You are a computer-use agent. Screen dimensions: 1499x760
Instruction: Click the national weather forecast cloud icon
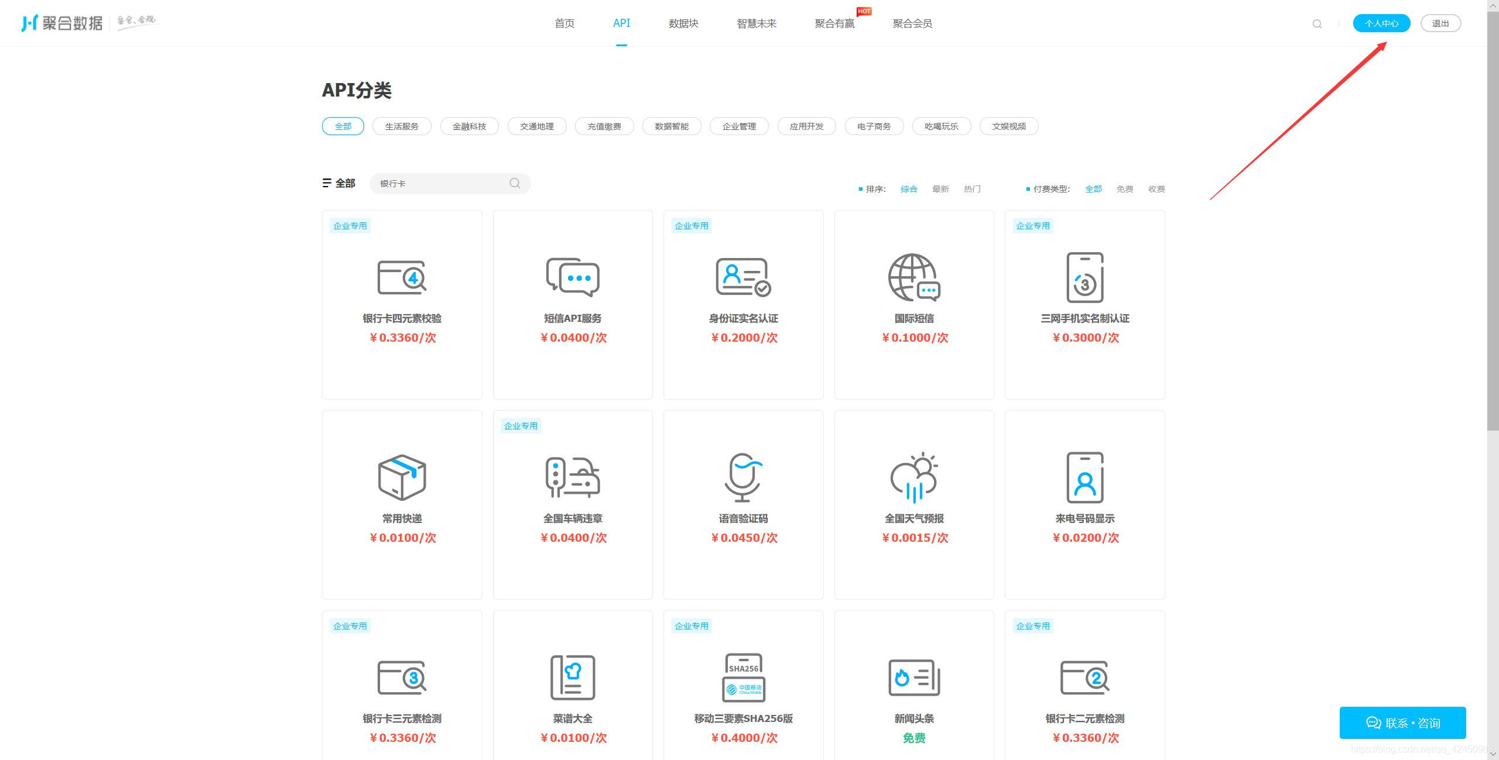(913, 477)
